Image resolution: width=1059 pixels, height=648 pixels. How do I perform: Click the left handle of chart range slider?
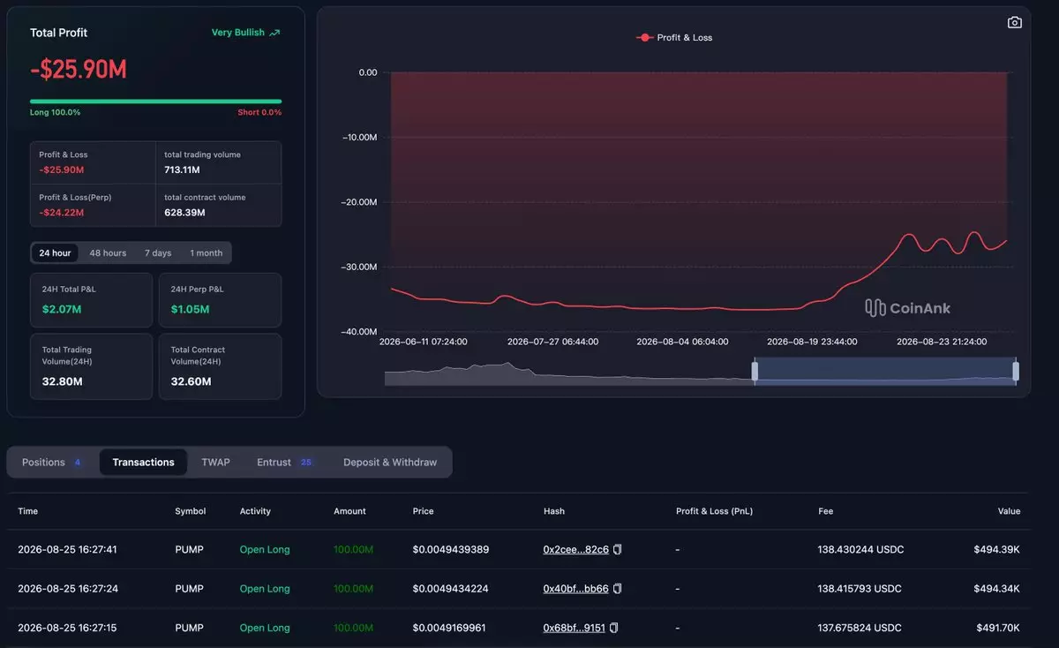(x=755, y=372)
